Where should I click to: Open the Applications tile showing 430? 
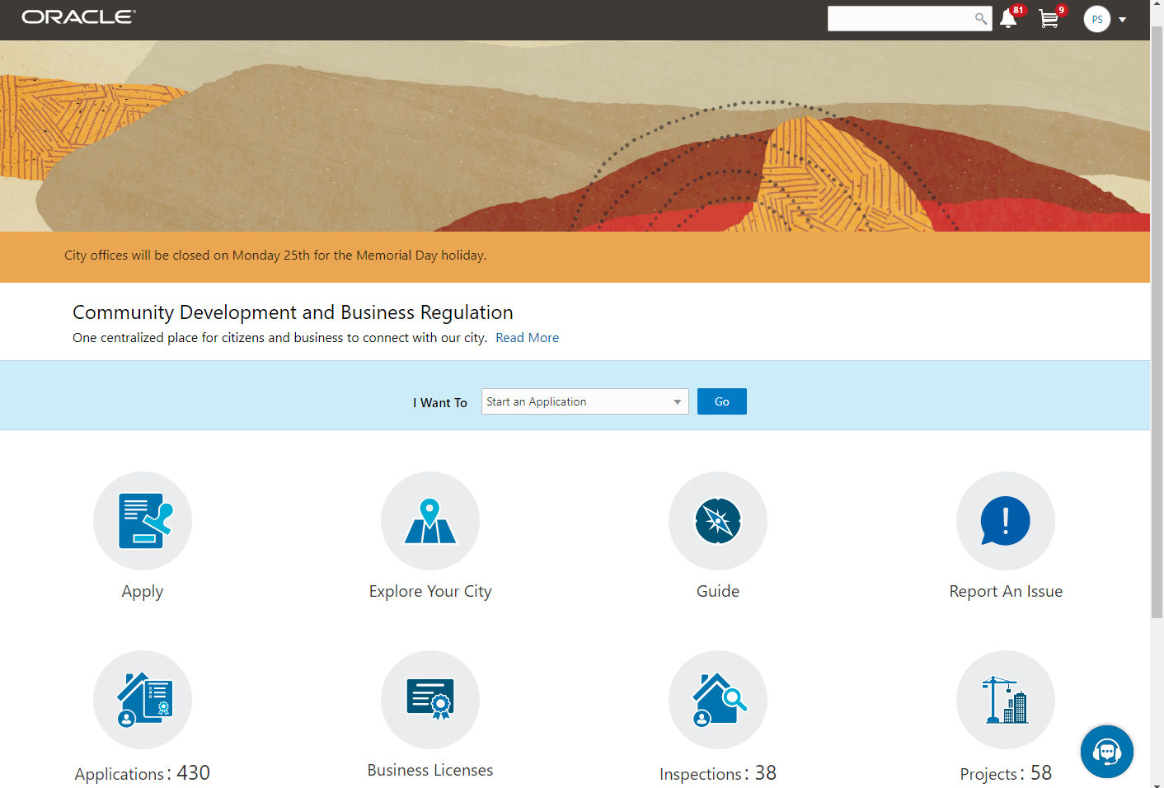[143, 700]
